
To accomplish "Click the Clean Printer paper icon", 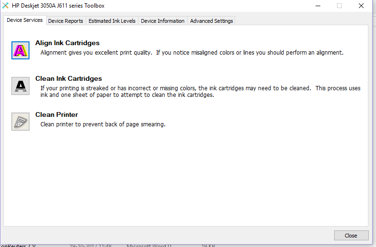I will pos(20,122).
